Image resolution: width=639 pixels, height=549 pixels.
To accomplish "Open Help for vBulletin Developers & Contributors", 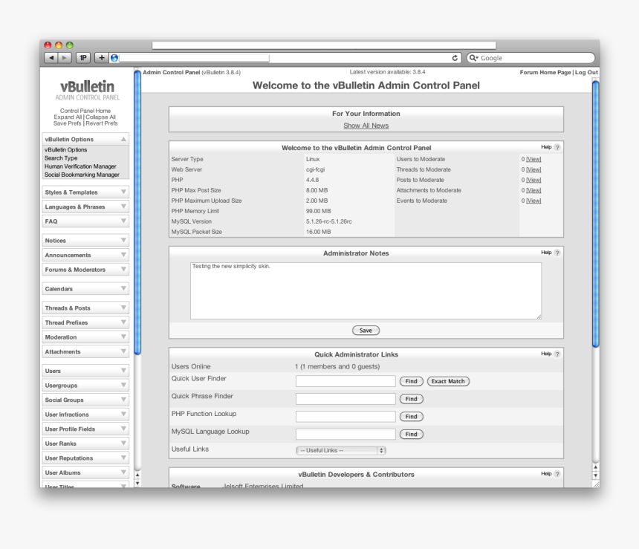I will [x=556, y=472].
